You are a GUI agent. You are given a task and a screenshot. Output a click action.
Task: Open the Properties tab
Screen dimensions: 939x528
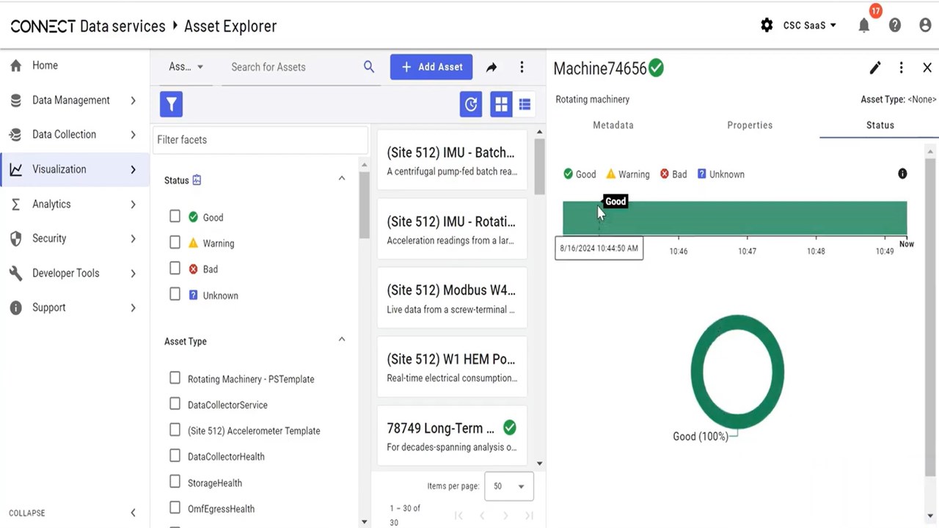750,125
